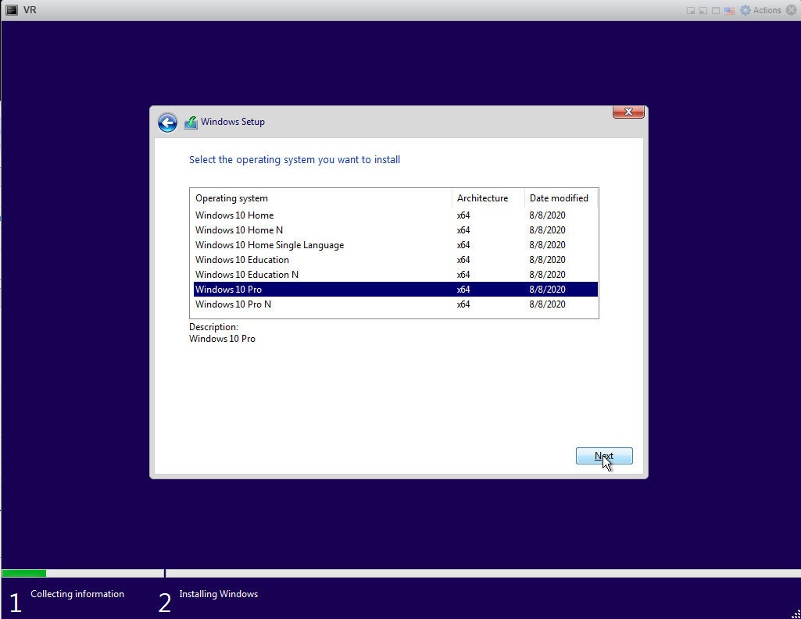Screen dimensions: 801x619
Task: Click the x64 cell for Windows 10 Home
Action: tap(463, 215)
